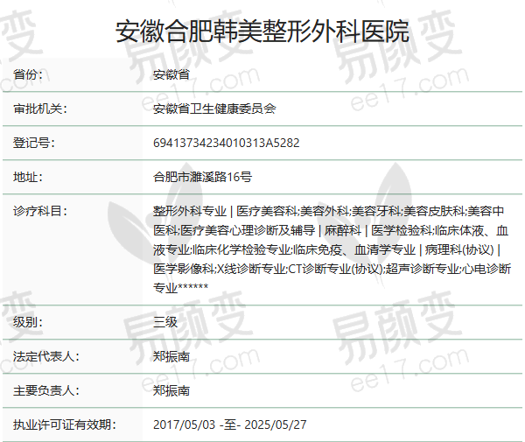Click the validity dates 2017/05/03 -至- 2025/05/27

[x=229, y=424]
